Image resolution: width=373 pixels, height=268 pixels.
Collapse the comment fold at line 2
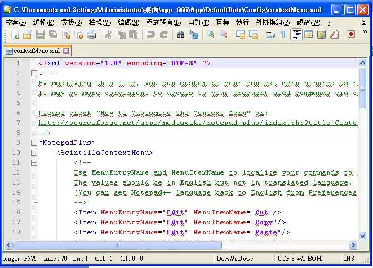[34, 73]
